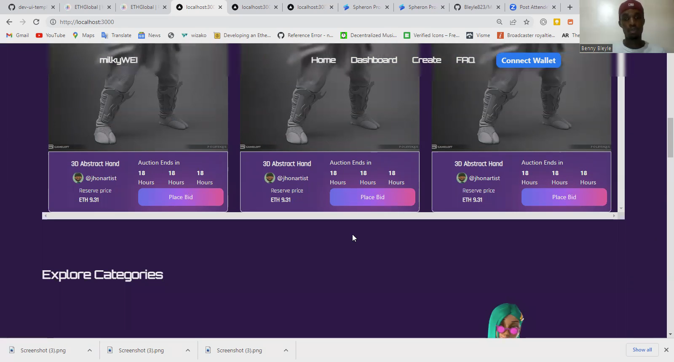Screen dimensions: 674x362
Task: Open the zoom magnifier in address bar
Action: pyautogui.click(x=499, y=22)
